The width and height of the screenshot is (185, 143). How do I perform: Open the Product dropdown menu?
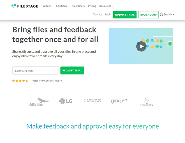47,6
